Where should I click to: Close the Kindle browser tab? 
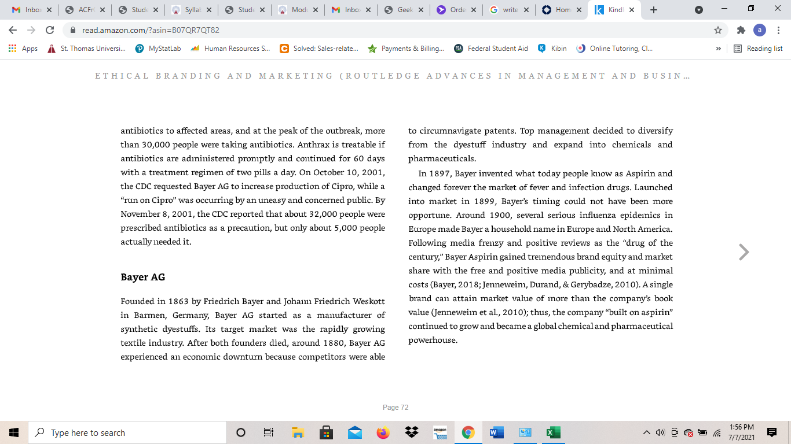coord(631,10)
